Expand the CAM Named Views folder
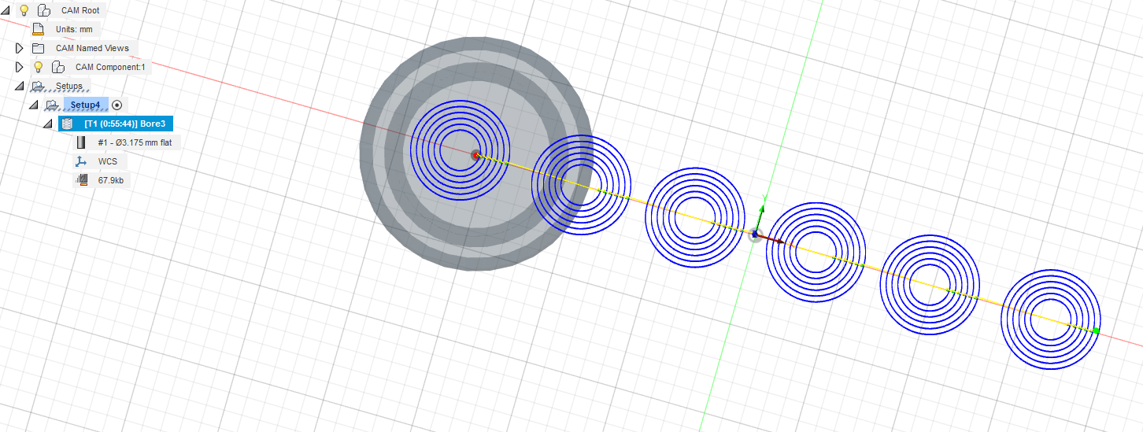This screenshot has height=432, width=1143. pos(19,48)
